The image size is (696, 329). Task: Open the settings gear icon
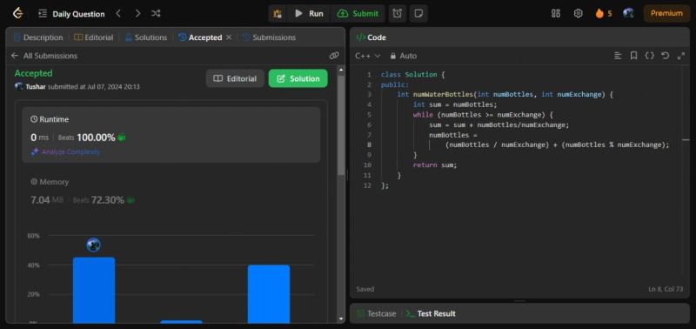tap(578, 13)
